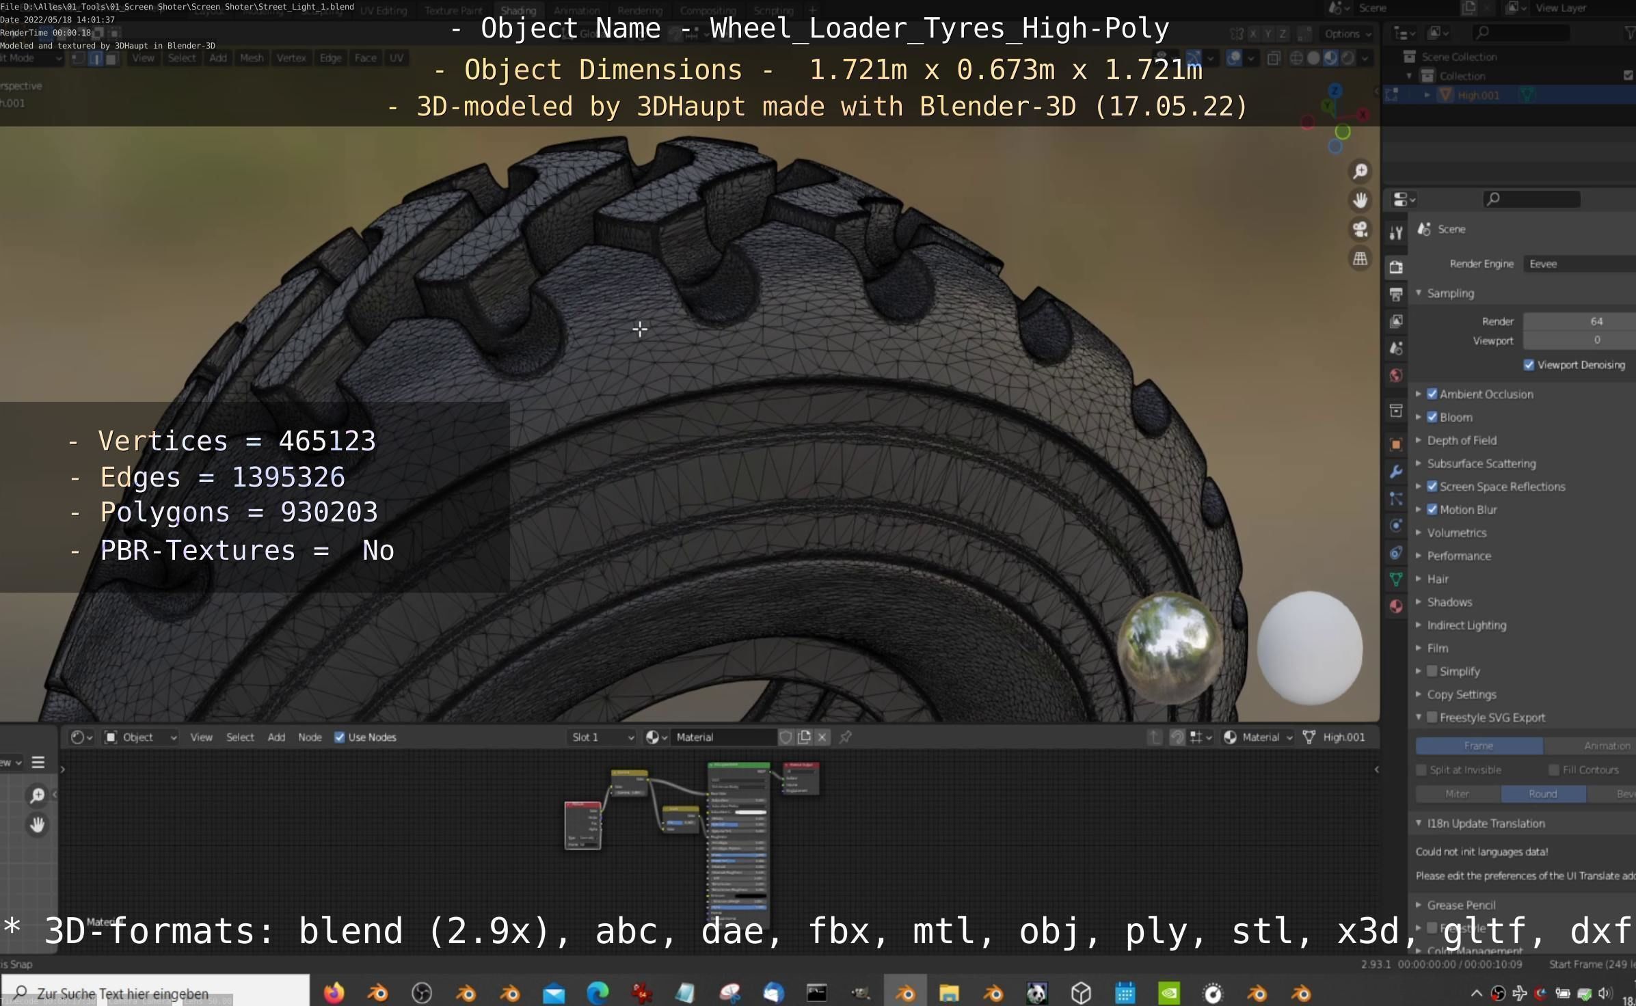Toggle the Split at Invisible checkbox

tap(1421, 770)
